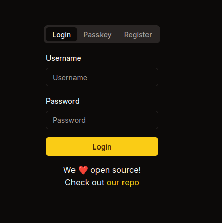The height and width of the screenshot is (223, 222).
Task: Place cursor on Password placeholder text
Action: click(x=69, y=120)
